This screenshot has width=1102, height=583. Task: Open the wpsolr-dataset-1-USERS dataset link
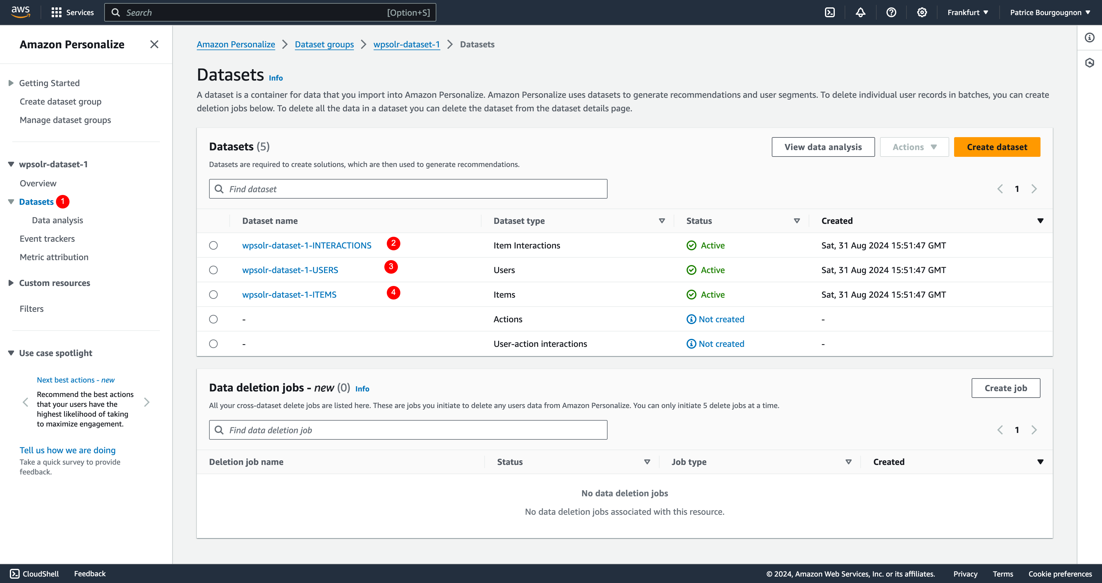(x=290, y=270)
